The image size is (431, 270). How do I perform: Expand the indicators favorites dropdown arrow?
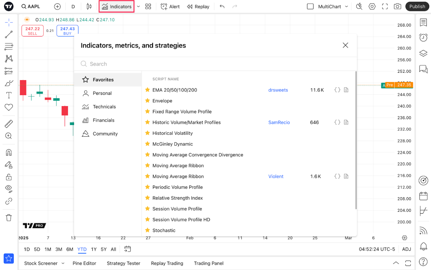tap(138, 7)
